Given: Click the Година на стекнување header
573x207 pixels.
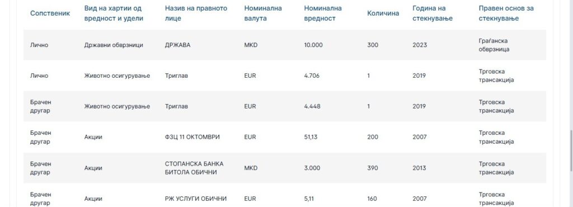Looking at the screenshot, I should 433,13.
